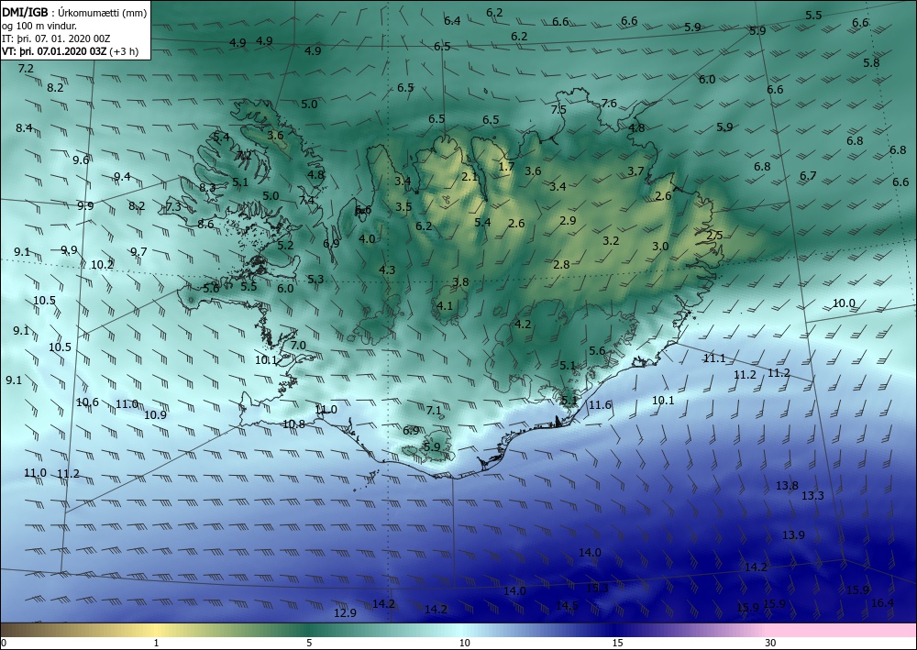Click the value 7.0 near the southwest coast
The height and width of the screenshot is (650, 917).
click(298, 345)
